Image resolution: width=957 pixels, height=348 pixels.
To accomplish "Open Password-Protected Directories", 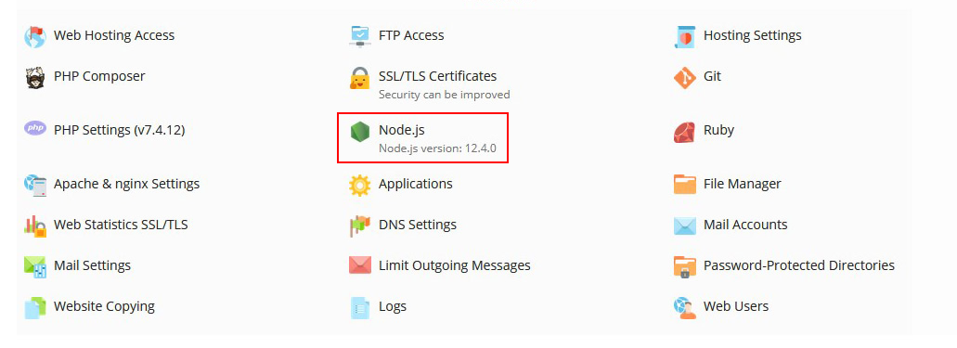I will tap(799, 265).
